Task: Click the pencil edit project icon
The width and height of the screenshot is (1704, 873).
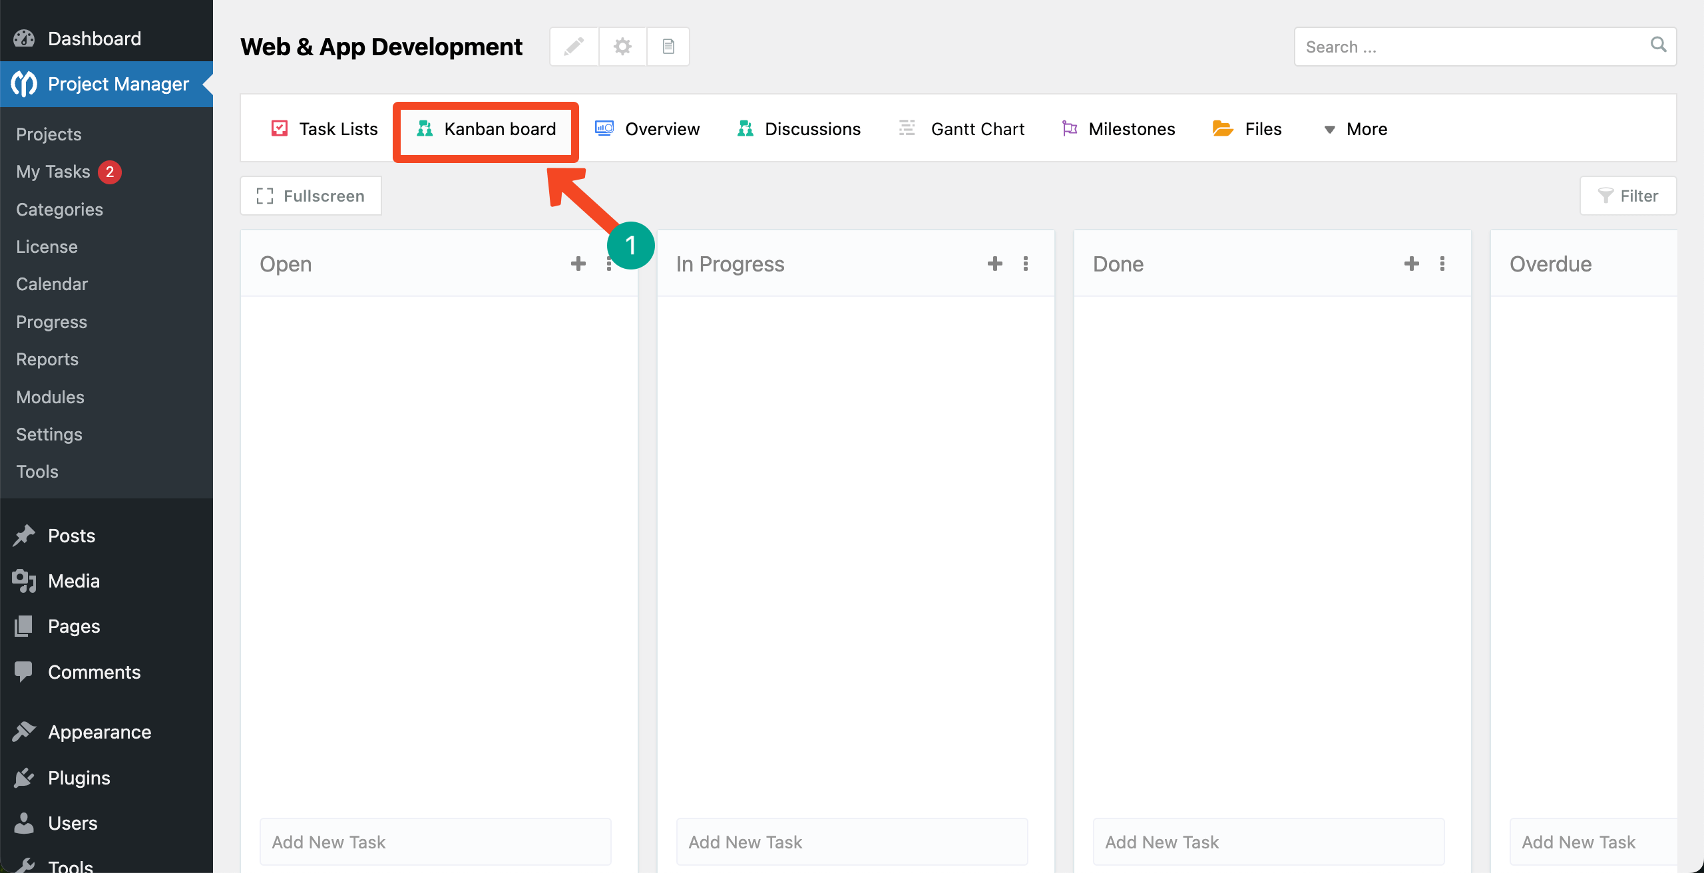Action: (x=574, y=47)
